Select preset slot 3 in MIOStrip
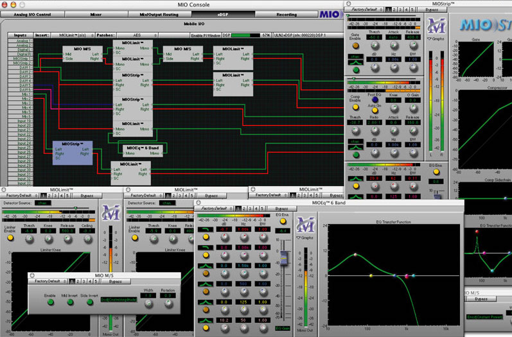The width and height of the screenshot is (512, 337). point(400,10)
